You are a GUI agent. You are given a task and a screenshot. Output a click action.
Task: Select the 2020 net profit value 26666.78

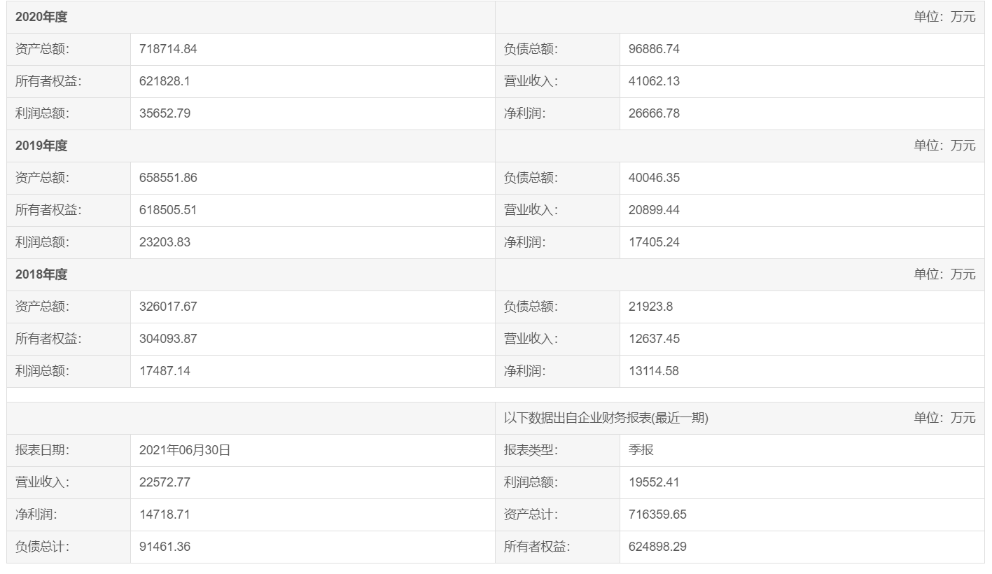point(654,114)
